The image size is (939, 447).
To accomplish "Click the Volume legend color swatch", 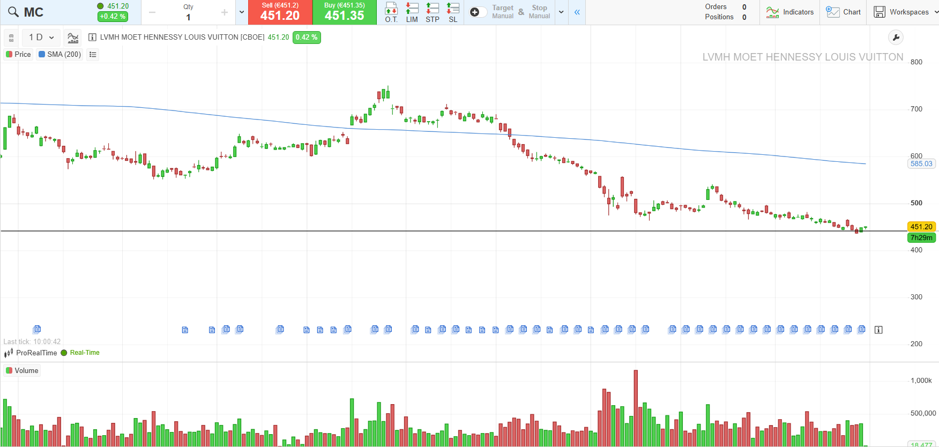I will [9, 371].
